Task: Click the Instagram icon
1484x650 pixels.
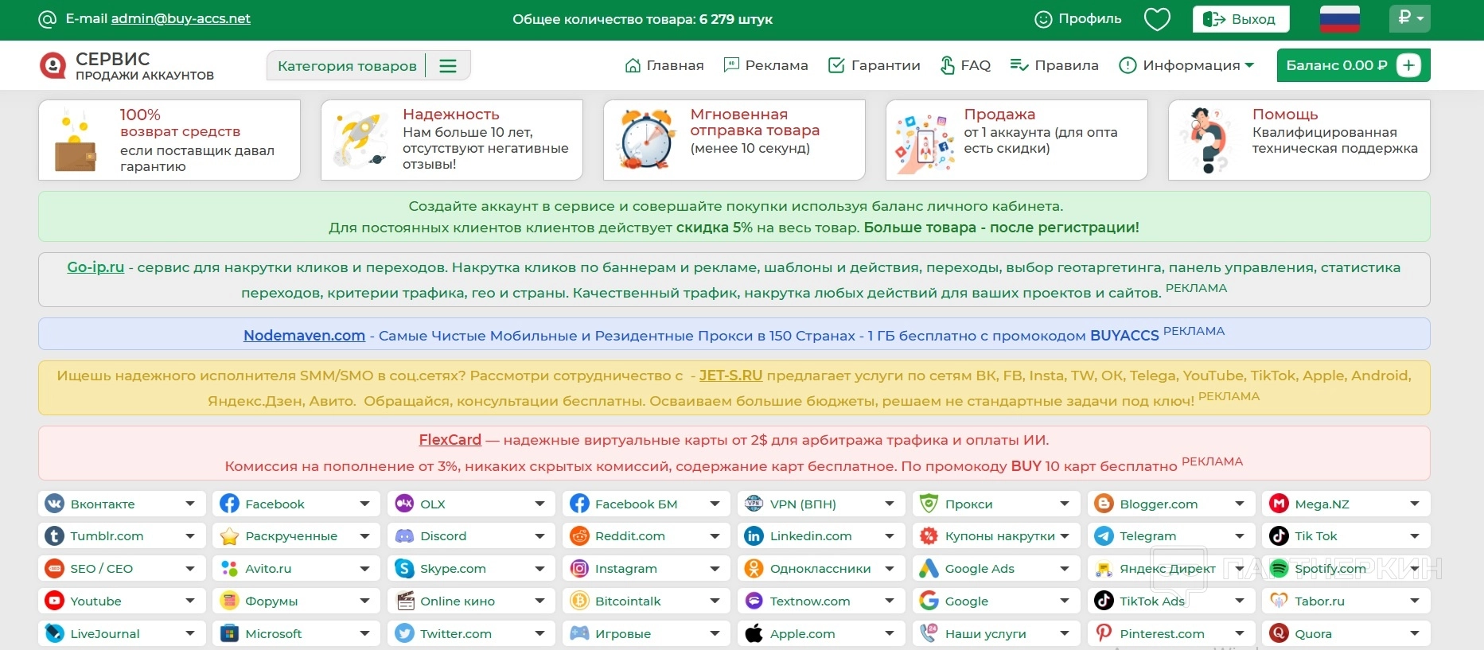Action: (x=579, y=569)
